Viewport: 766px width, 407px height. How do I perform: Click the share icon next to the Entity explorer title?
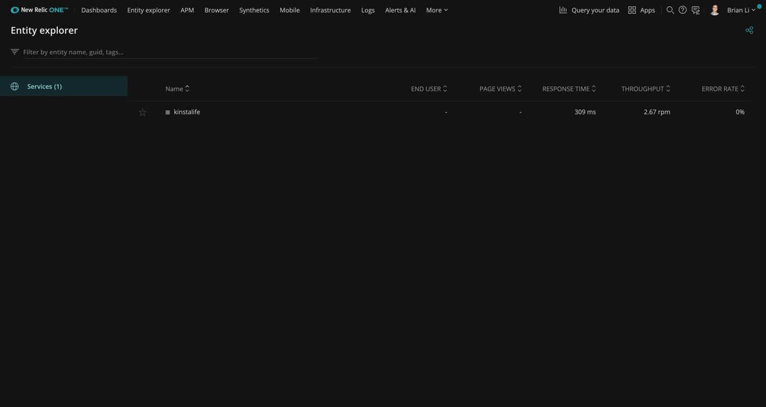pyautogui.click(x=749, y=31)
